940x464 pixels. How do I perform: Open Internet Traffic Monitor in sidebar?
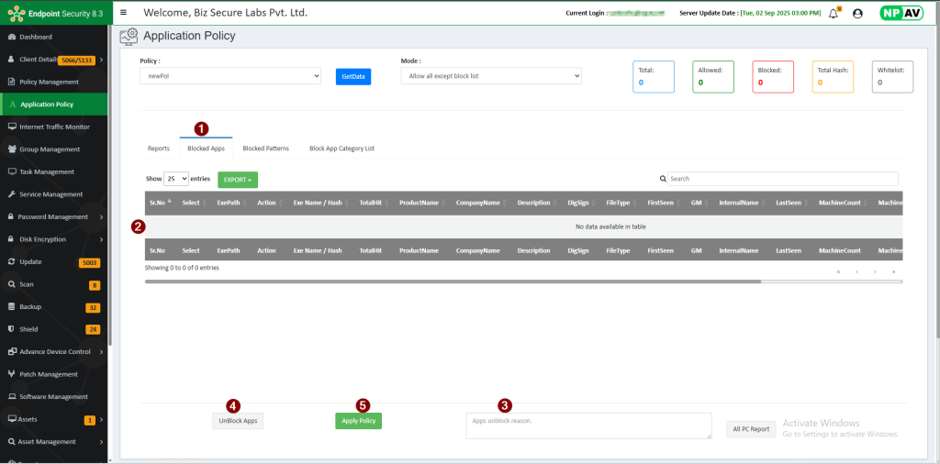pyautogui.click(x=54, y=127)
